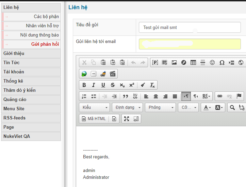Insert a hyperlink with link icon
This screenshot has height=187, width=246.
point(220,96)
